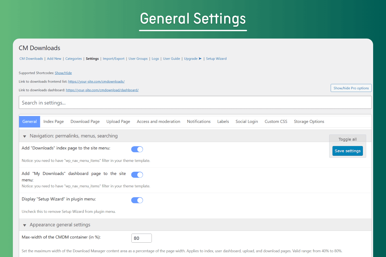
Task: Click the Add New link
Action: click(54, 59)
